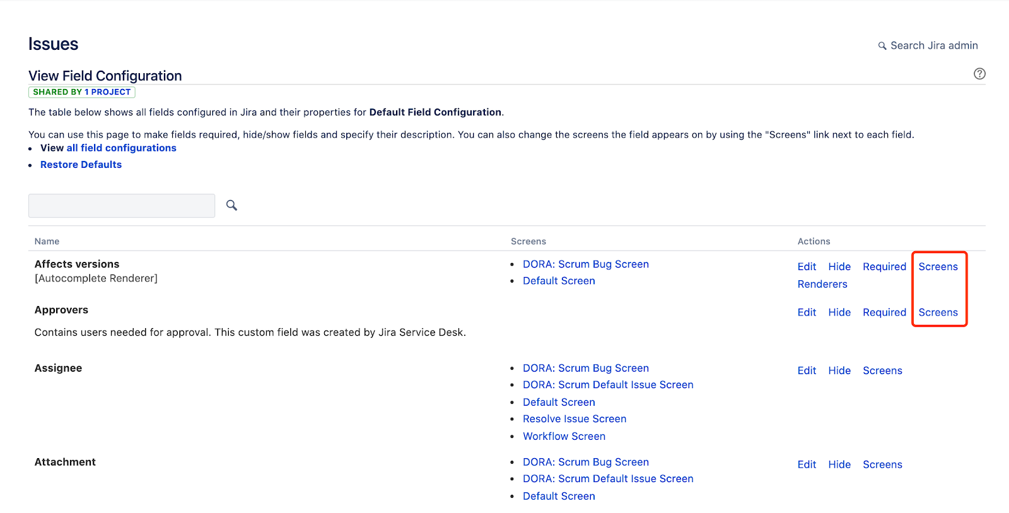Hide the Affects versions field
The height and width of the screenshot is (513, 1009).
tap(839, 267)
